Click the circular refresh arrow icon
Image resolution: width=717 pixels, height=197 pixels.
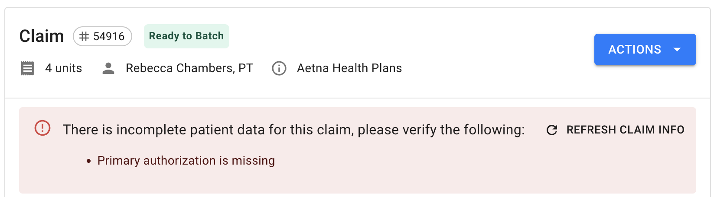point(552,130)
